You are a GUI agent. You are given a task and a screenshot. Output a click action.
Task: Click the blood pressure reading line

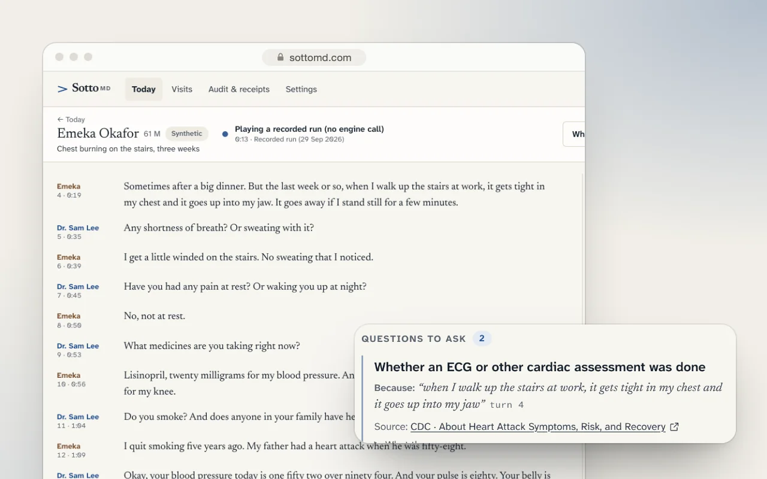(337, 475)
